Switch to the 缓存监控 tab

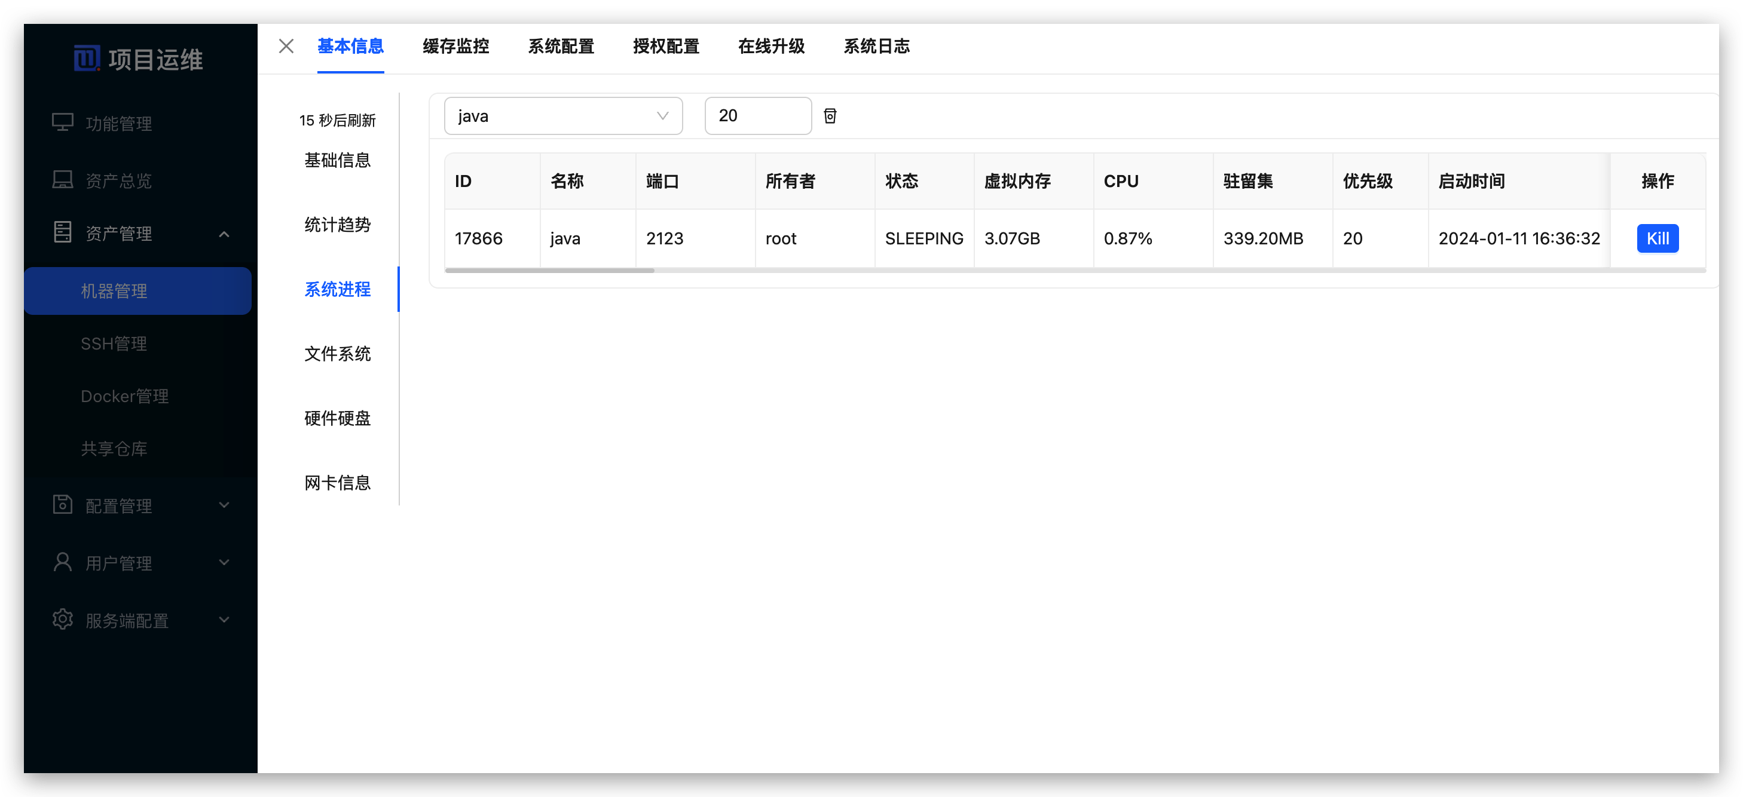[455, 47]
